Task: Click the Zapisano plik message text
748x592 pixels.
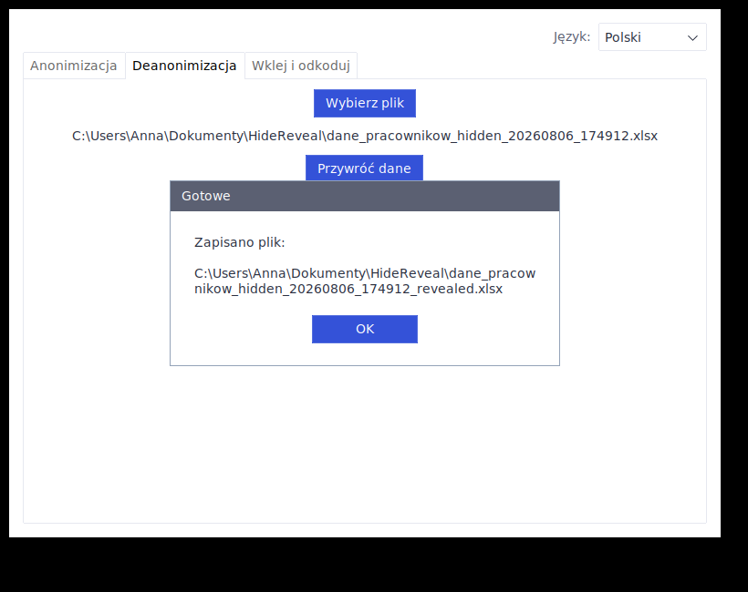Action: pyautogui.click(x=240, y=242)
